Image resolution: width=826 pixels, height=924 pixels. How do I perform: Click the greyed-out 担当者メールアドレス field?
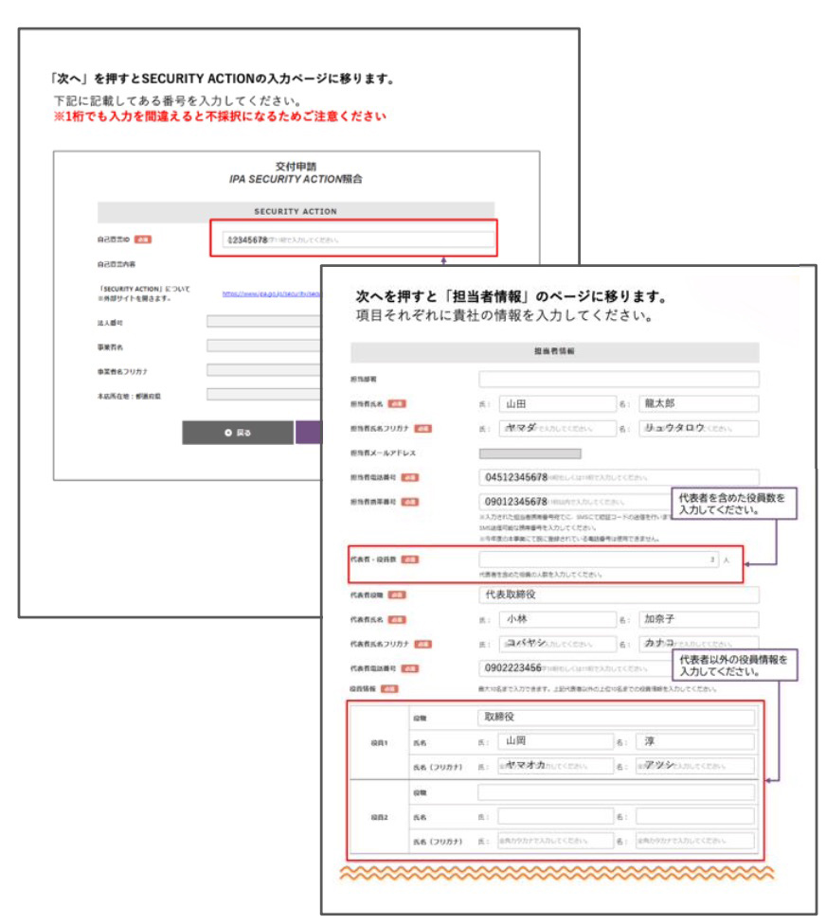[x=530, y=453]
